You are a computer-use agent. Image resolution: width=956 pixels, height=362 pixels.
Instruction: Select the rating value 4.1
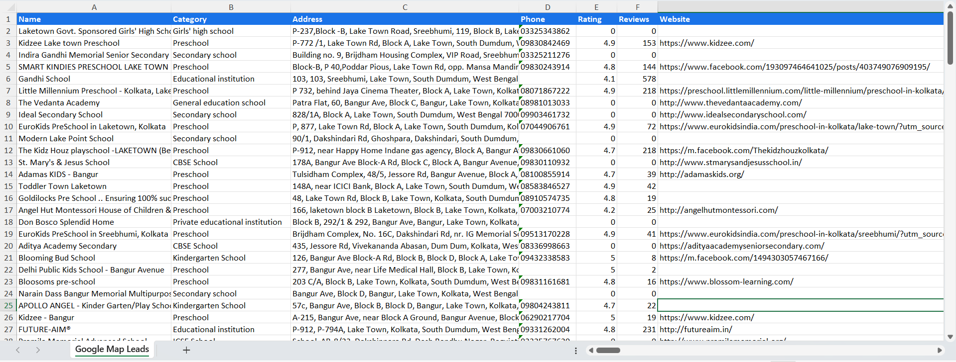coord(596,79)
